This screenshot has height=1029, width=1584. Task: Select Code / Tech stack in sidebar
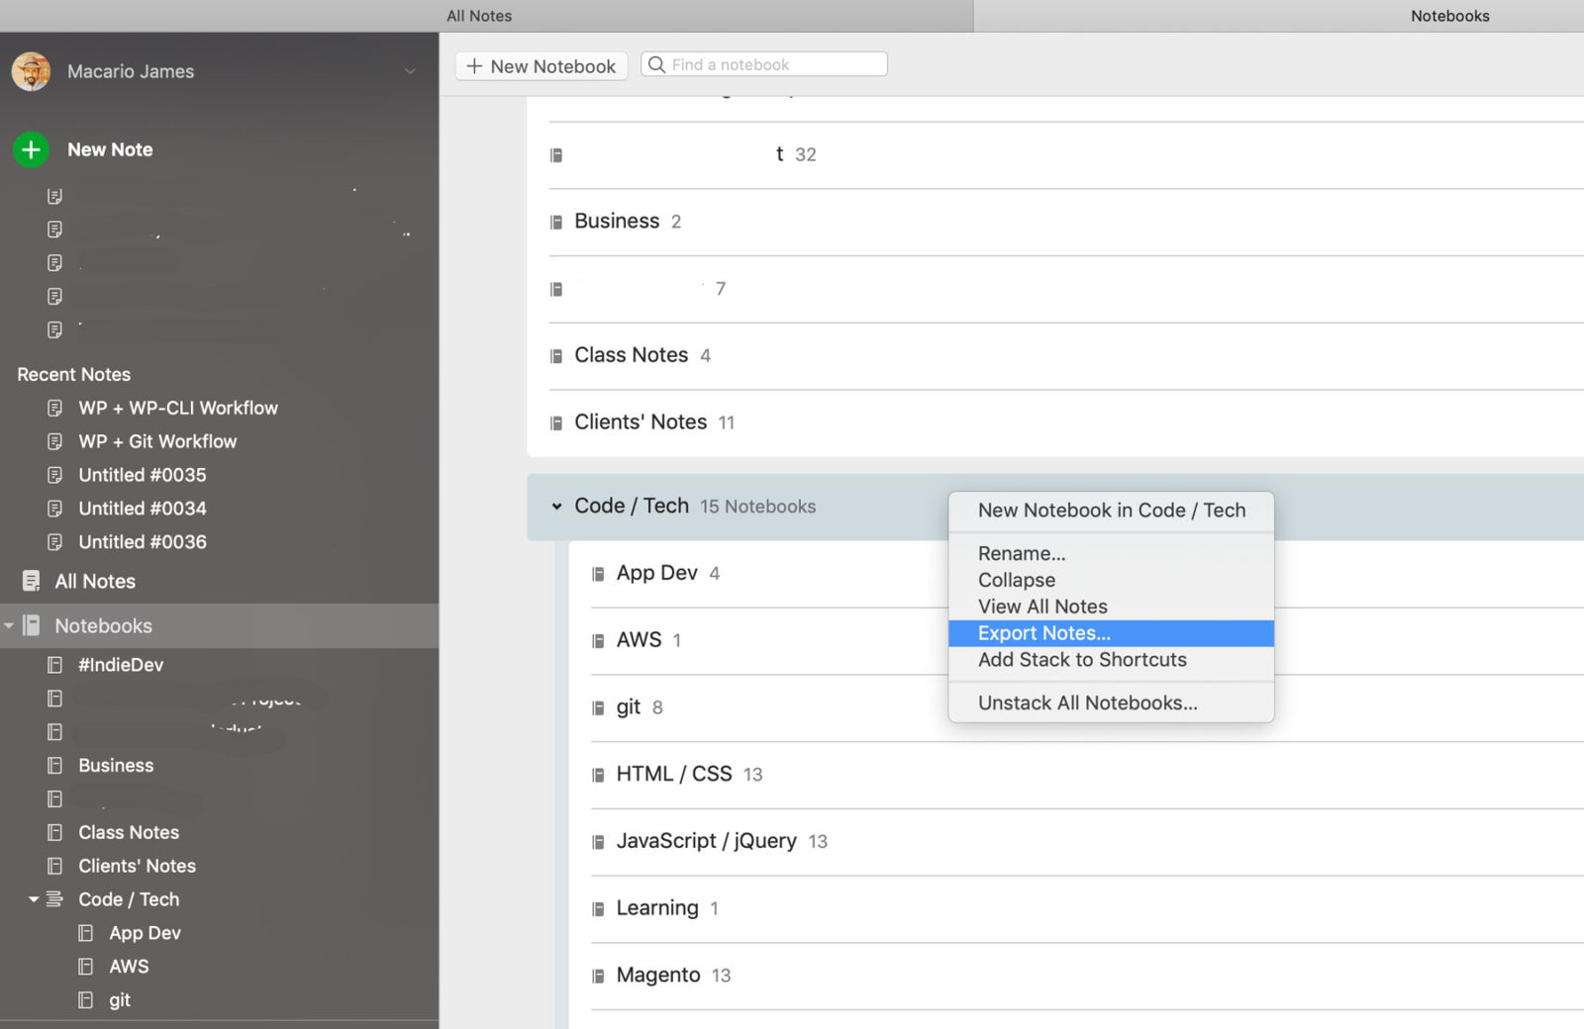(129, 899)
